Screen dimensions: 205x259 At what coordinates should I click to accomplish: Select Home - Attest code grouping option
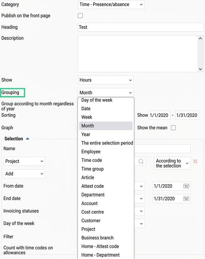tap(100, 246)
